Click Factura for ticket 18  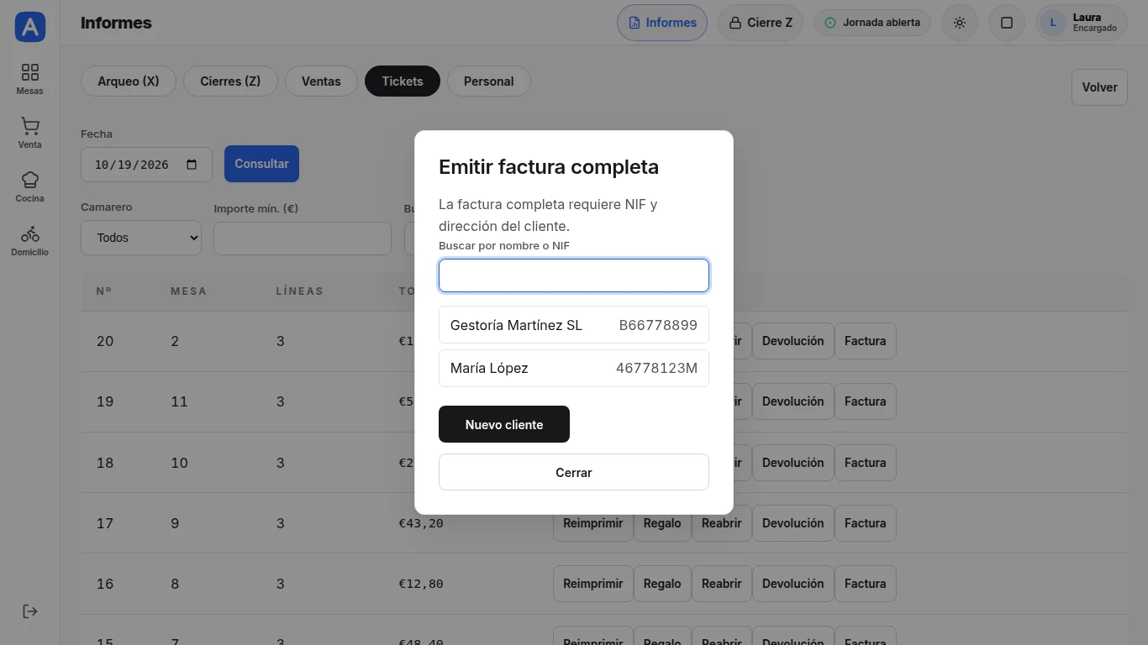click(865, 463)
